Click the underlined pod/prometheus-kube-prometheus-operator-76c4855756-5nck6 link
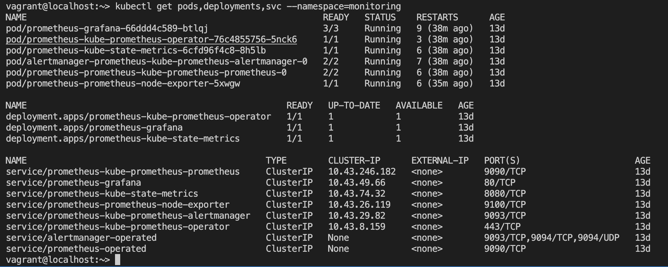This screenshot has width=668, height=267. click(x=151, y=40)
